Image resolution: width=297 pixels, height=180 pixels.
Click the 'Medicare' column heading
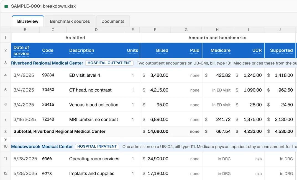tap(221, 50)
